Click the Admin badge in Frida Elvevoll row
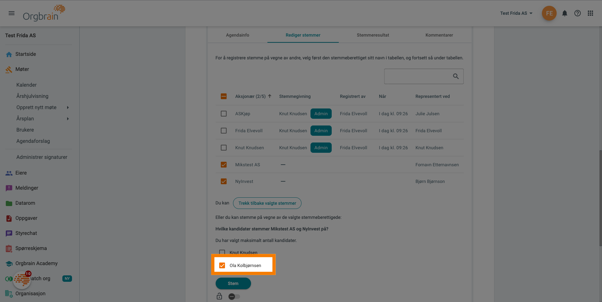This screenshot has width=602, height=302. (321, 131)
